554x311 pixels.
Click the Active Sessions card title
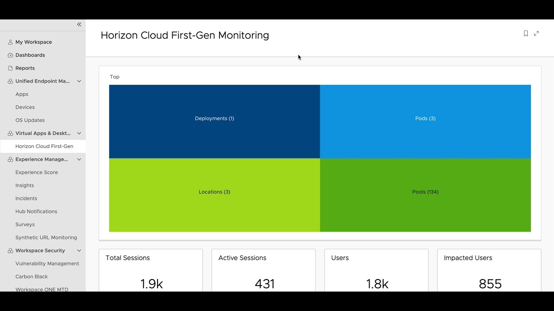click(242, 258)
